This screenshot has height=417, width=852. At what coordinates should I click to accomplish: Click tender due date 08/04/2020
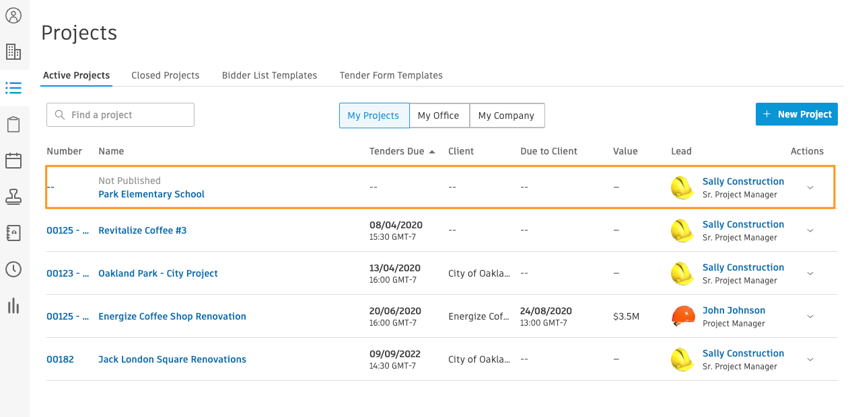point(396,224)
